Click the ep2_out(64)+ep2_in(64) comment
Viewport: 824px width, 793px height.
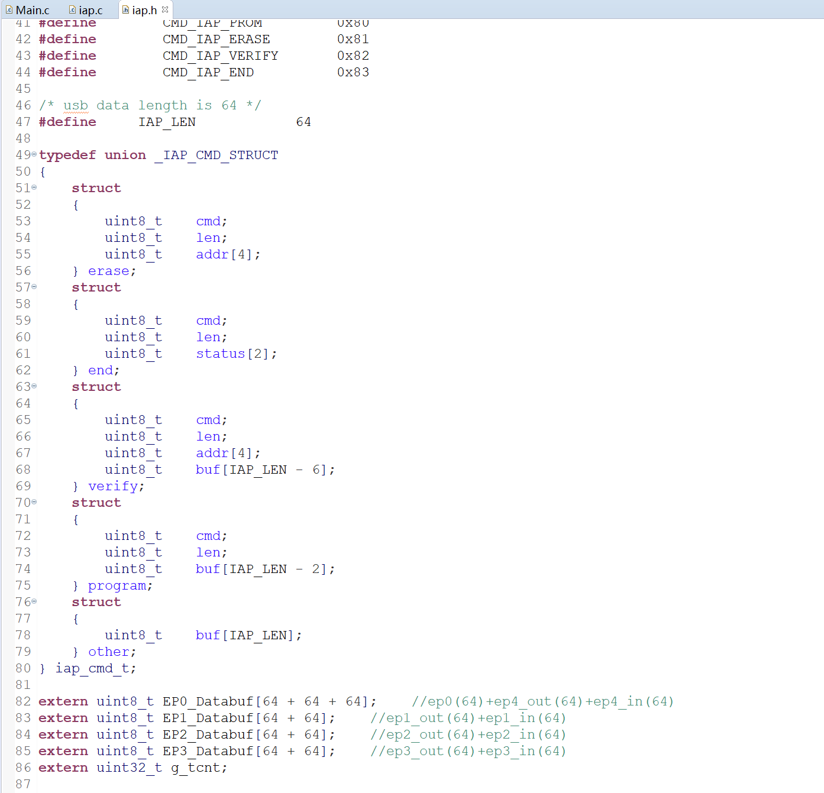(x=468, y=734)
